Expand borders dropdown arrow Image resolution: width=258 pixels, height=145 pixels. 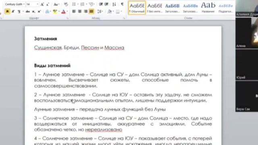tap(121, 11)
